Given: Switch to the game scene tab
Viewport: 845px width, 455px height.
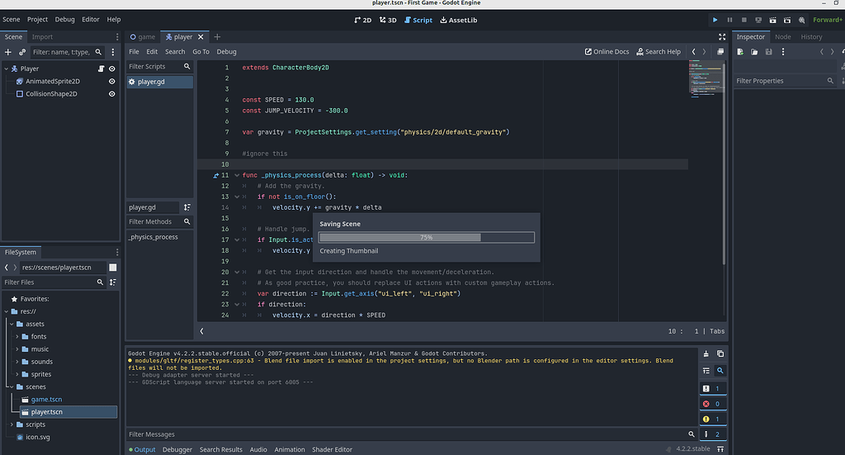Looking at the screenshot, I should pos(142,37).
